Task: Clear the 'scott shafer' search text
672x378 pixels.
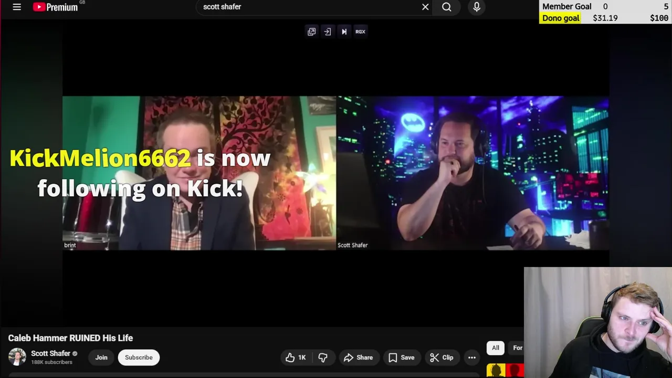Action: tap(425, 7)
